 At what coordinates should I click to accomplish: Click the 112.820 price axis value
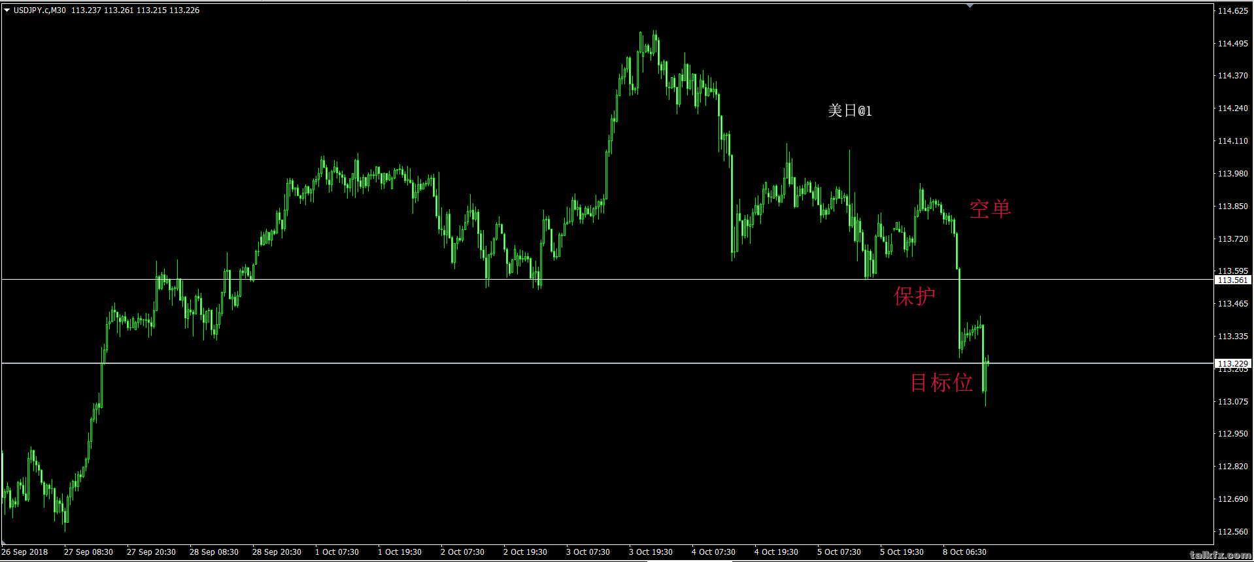pyautogui.click(x=1233, y=467)
